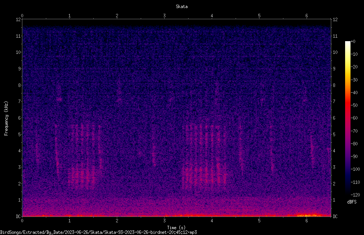Click the dBFS label under the color scale
This screenshot has height=235, width=364.
coord(352,202)
